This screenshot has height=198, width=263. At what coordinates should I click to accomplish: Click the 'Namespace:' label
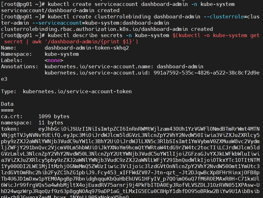[x=16, y=54]
